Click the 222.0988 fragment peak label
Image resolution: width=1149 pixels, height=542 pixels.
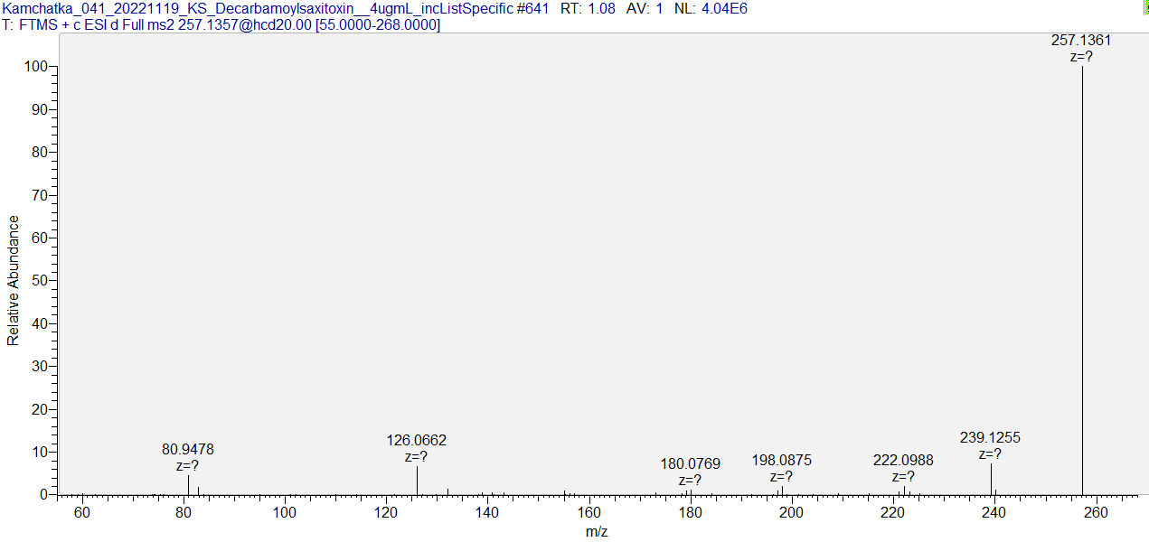(903, 461)
